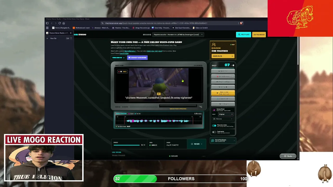Click the yellow Dub Pack Maker button

pyautogui.click(x=259, y=35)
